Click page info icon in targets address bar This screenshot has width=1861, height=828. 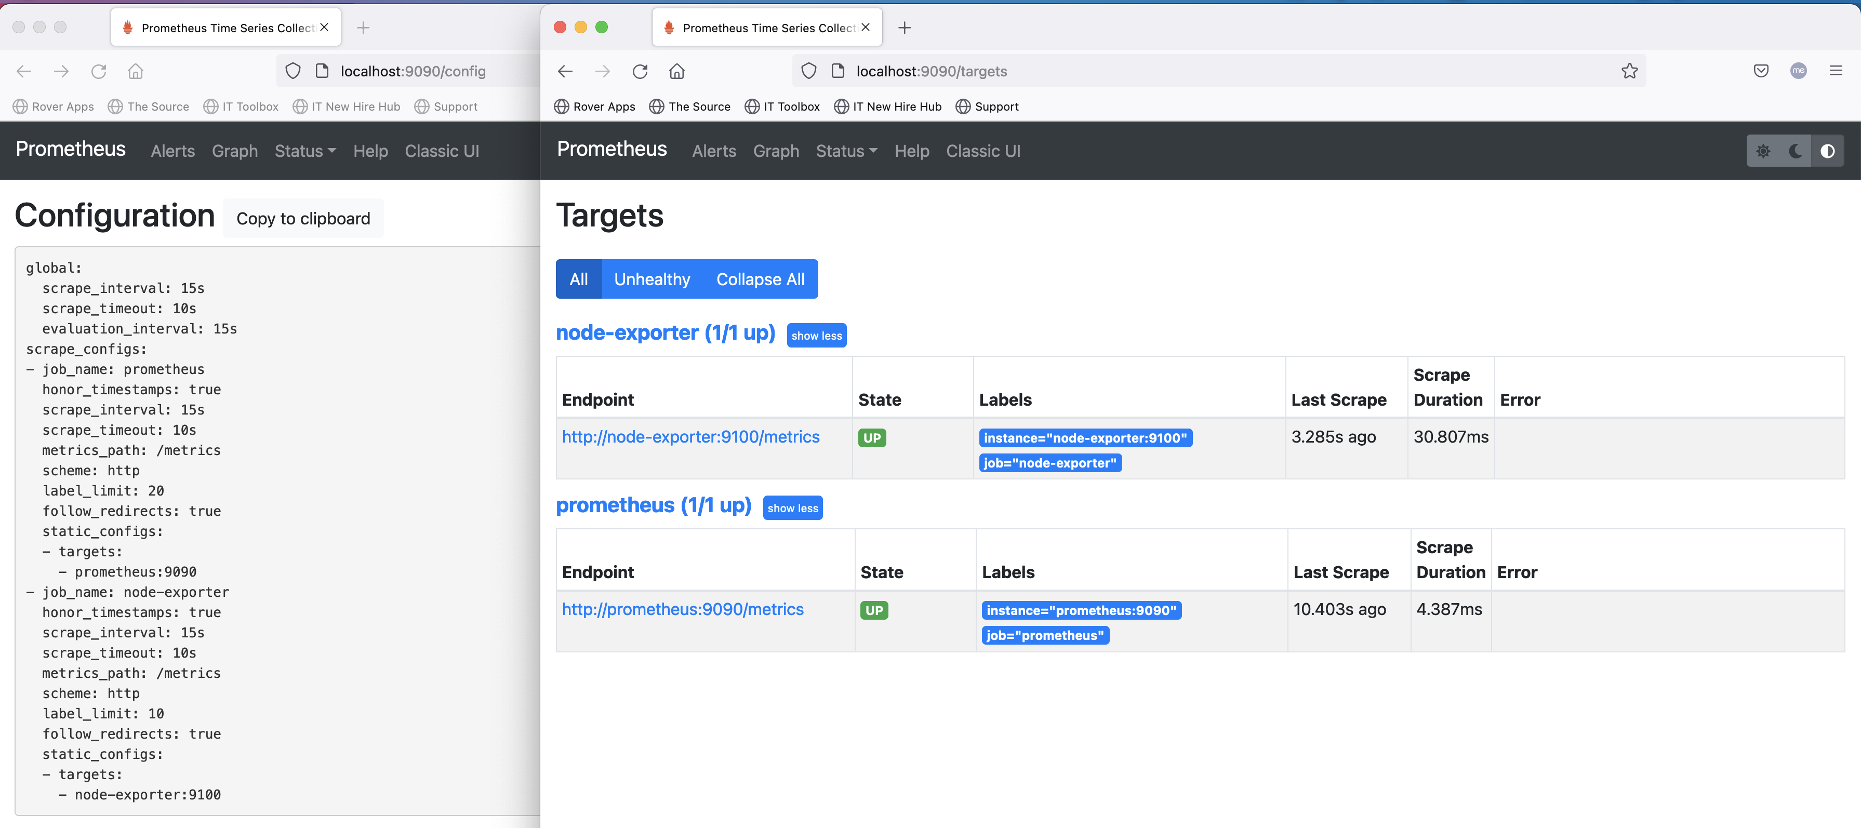coord(838,71)
